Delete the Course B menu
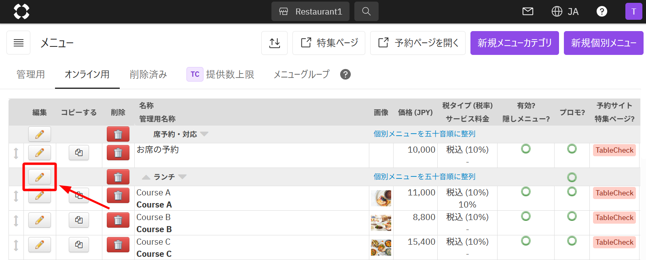The width and height of the screenshot is (646, 260). click(118, 220)
